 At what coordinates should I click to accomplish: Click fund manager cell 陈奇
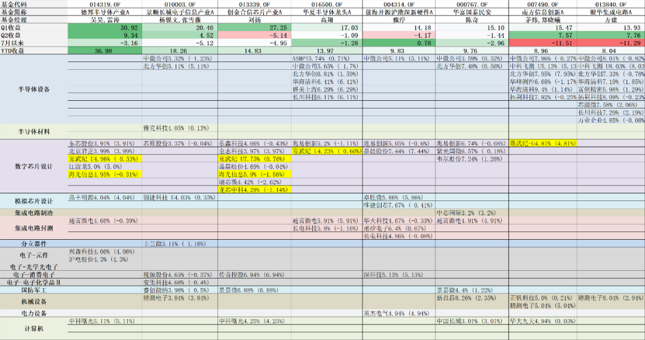472,20
